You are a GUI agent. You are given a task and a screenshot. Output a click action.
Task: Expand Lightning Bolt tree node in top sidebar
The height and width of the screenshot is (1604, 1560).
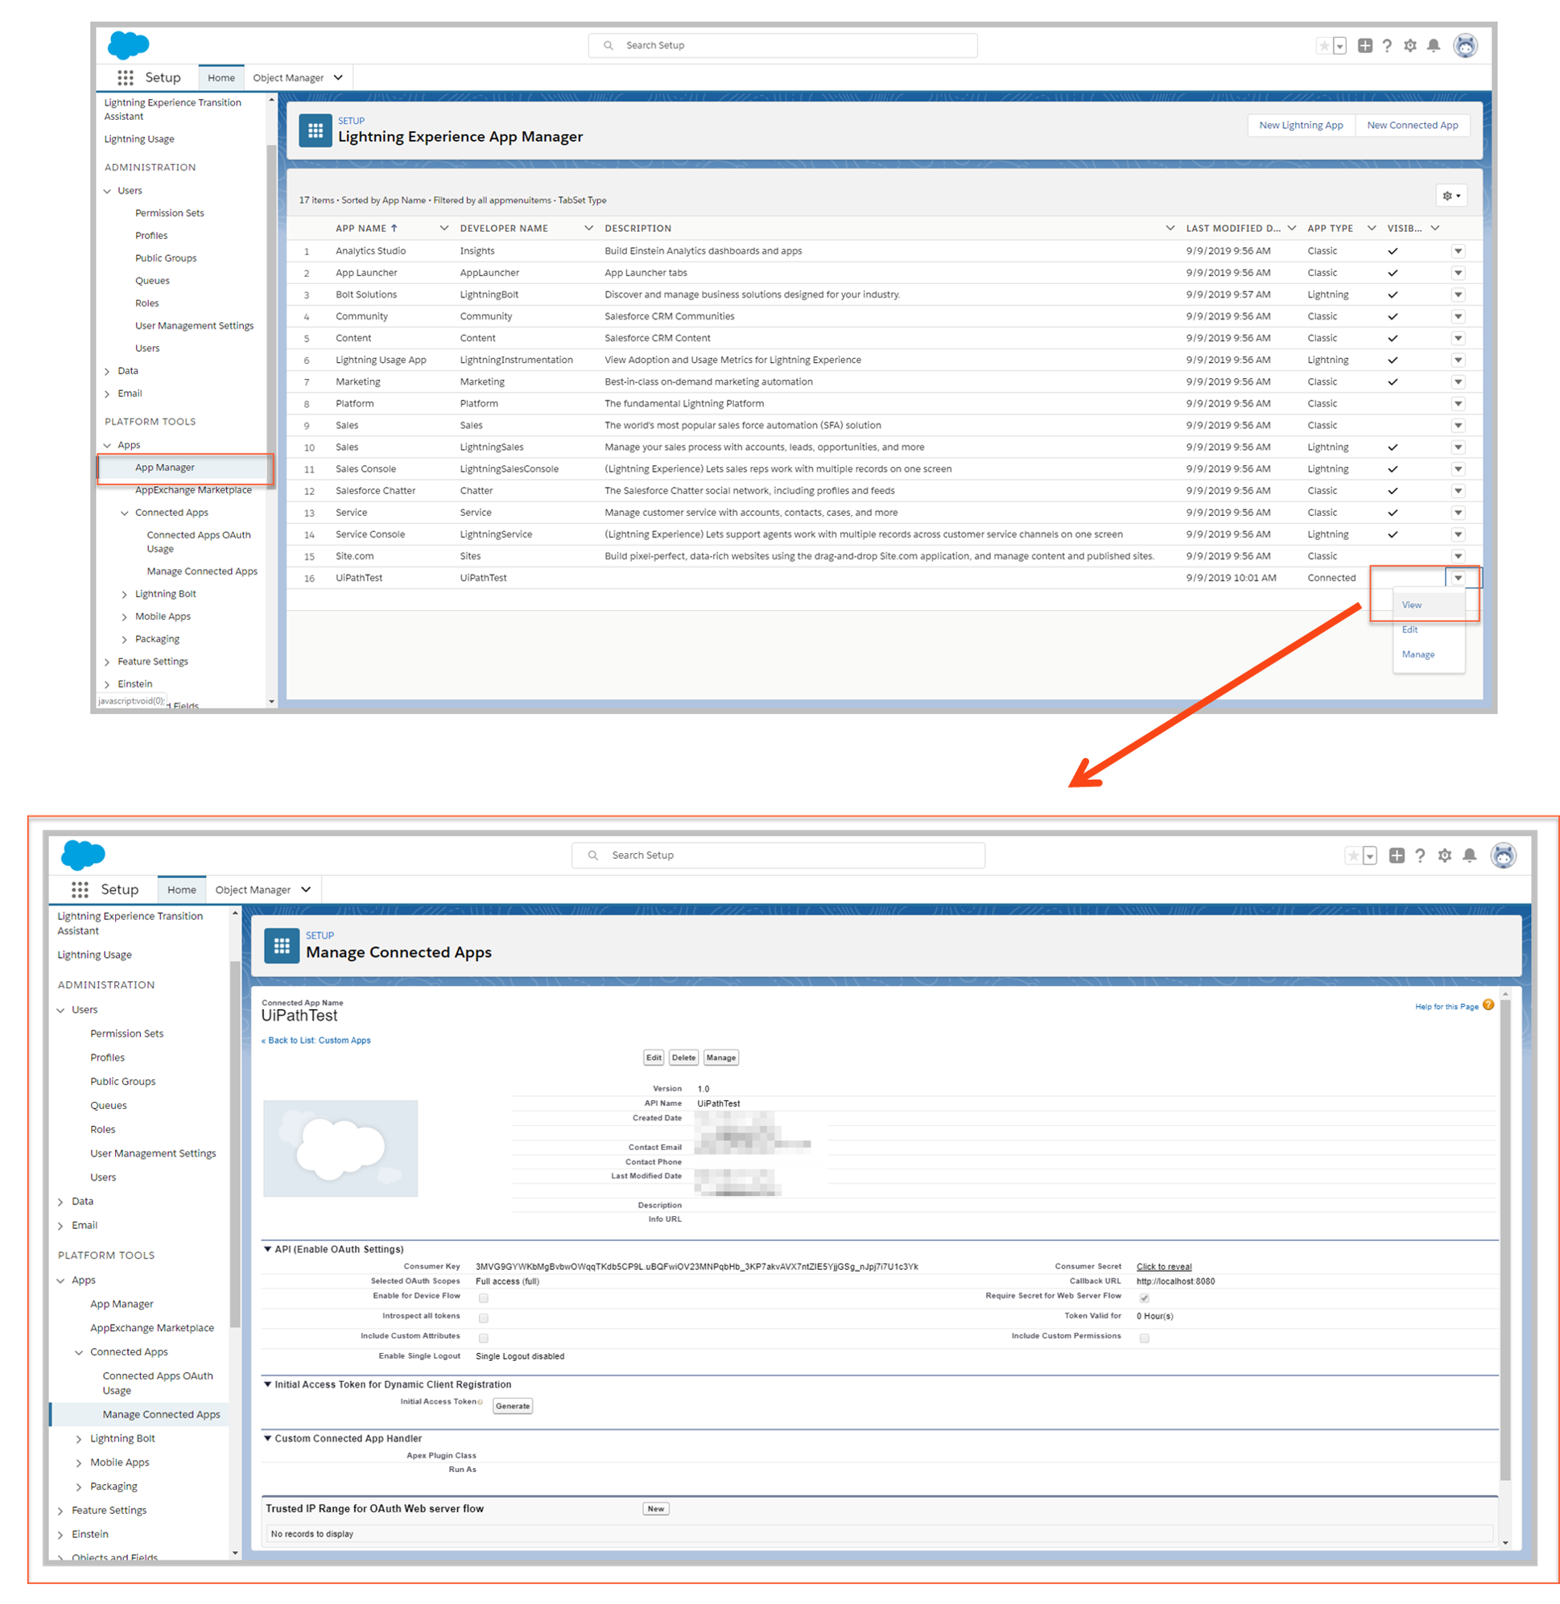point(125,595)
